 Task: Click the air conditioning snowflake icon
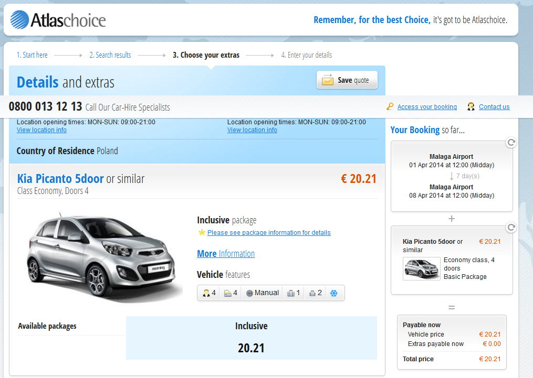pyautogui.click(x=334, y=293)
